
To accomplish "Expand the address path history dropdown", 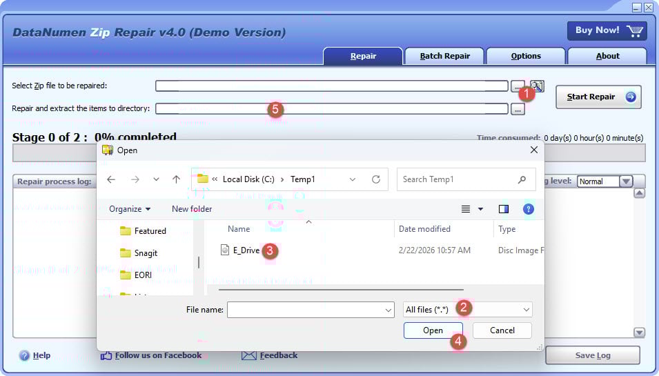I will coord(353,179).
